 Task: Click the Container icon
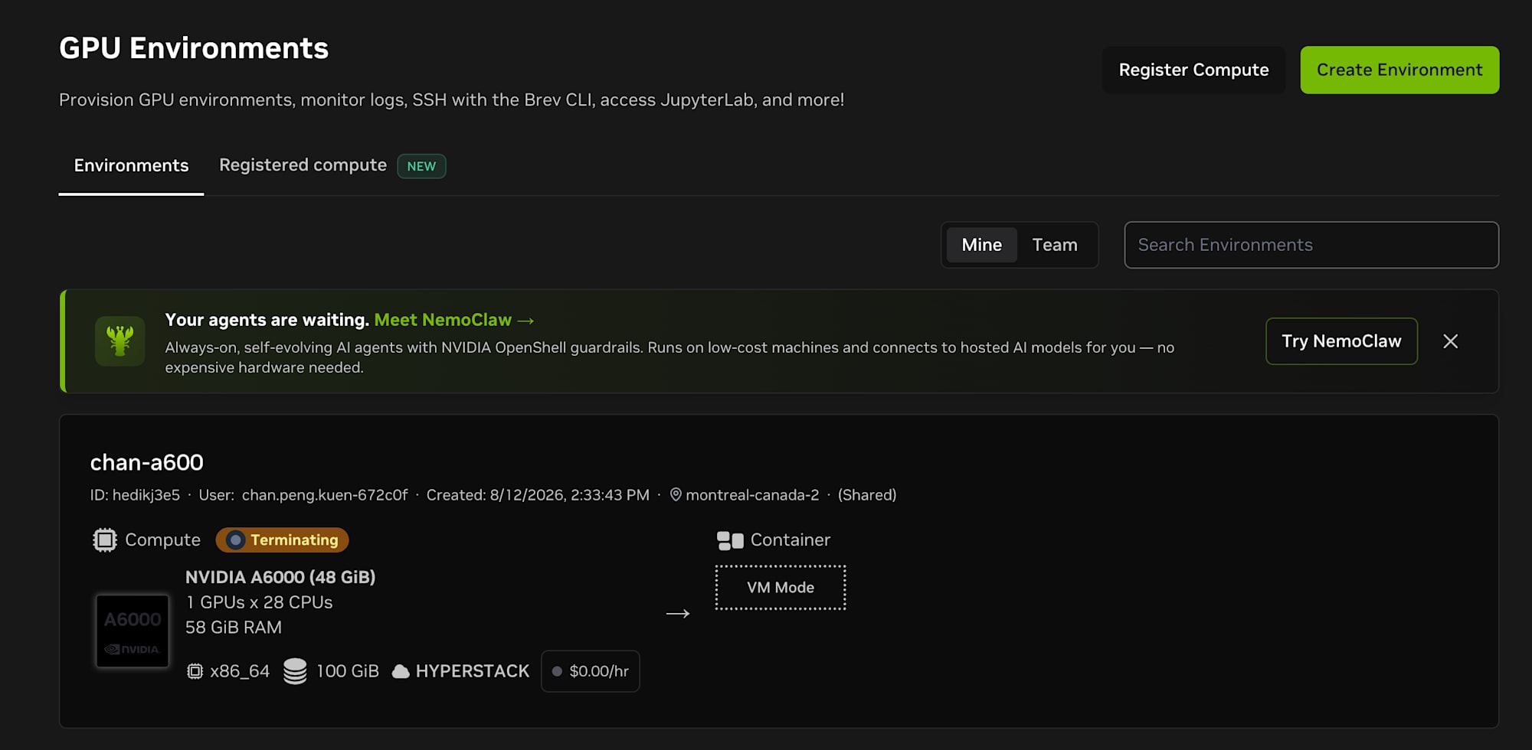pyautogui.click(x=730, y=541)
